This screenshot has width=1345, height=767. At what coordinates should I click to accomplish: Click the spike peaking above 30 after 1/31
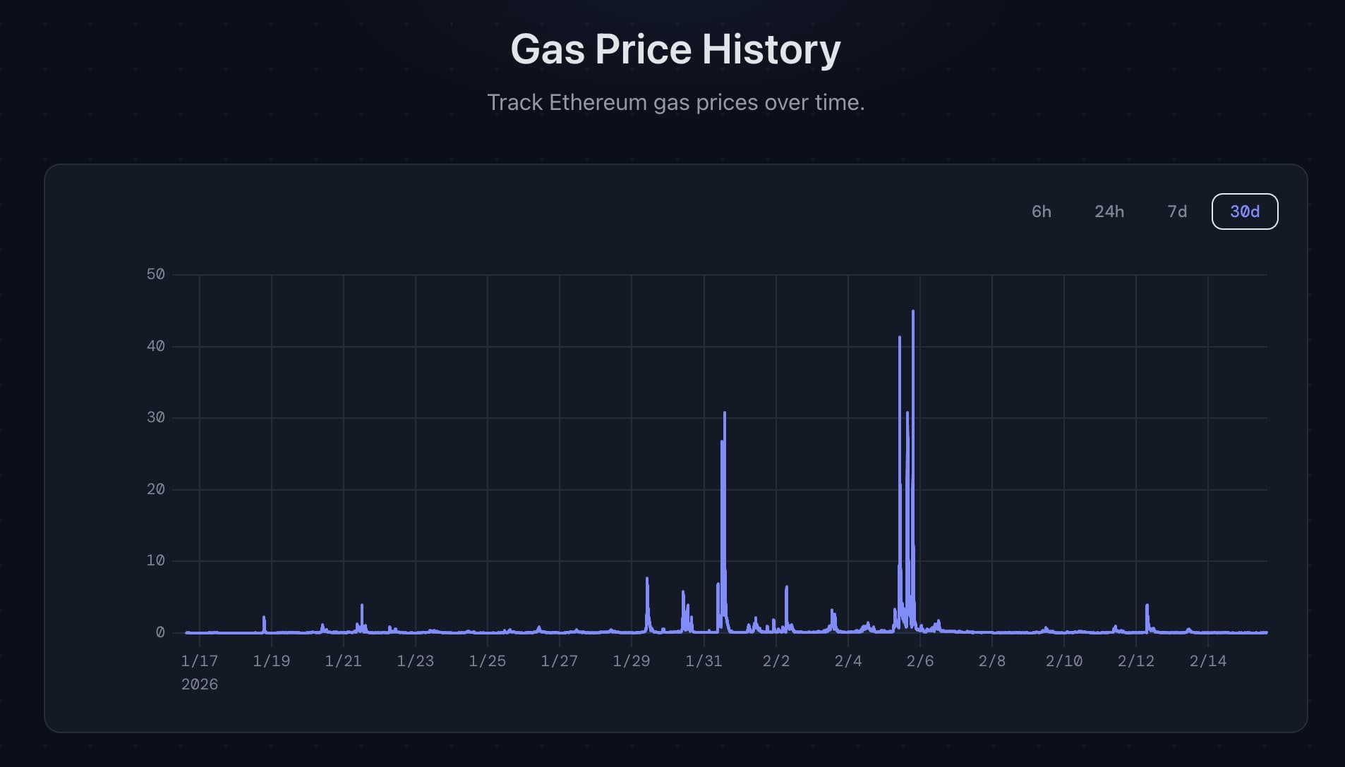(x=725, y=415)
